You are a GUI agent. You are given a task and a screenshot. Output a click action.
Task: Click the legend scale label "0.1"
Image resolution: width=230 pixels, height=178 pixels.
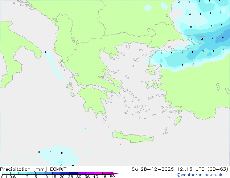[x=4, y=177]
